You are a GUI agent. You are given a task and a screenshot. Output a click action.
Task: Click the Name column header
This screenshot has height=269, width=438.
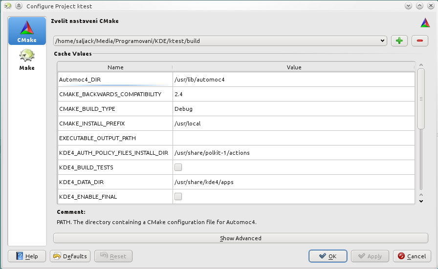(x=115, y=67)
